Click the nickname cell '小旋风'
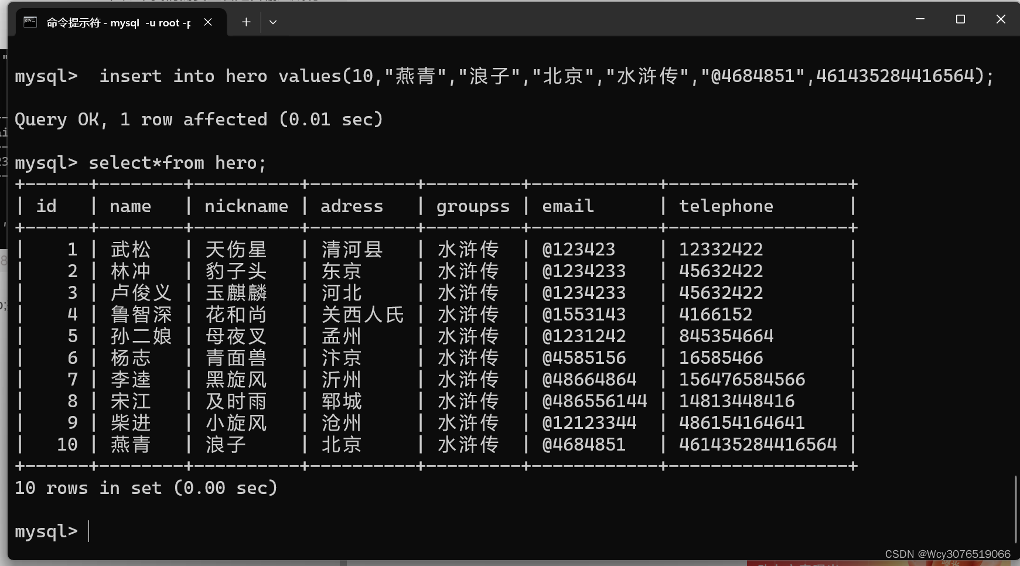The height and width of the screenshot is (566, 1020). coord(236,423)
